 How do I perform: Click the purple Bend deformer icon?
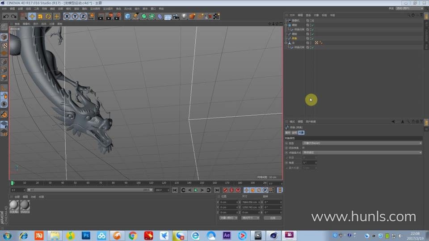(x=160, y=17)
